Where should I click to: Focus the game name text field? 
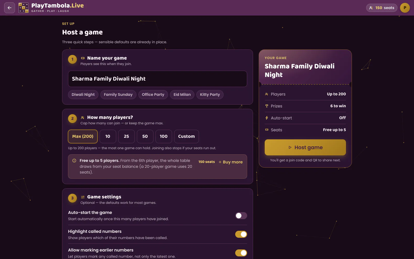pyautogui.click(x=158, y=79)
